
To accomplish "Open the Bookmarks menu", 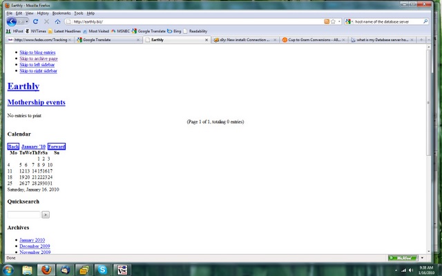I will pos(62,13).
